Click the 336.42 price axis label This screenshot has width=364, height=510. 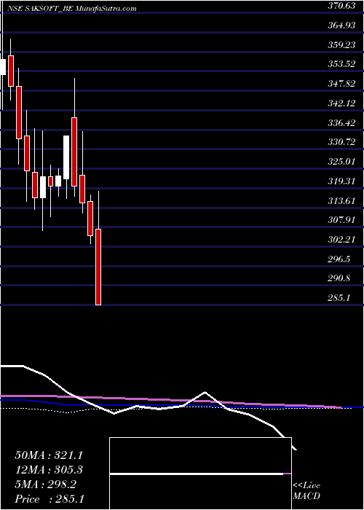[x=341, y=122]
